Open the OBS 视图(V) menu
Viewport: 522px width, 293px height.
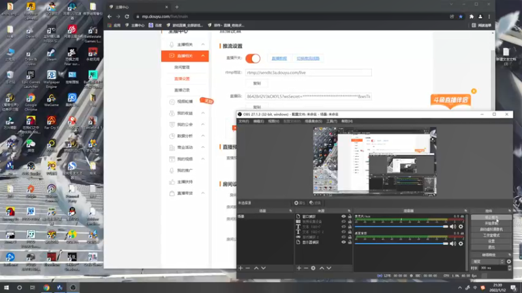click(x=273, y=121)
